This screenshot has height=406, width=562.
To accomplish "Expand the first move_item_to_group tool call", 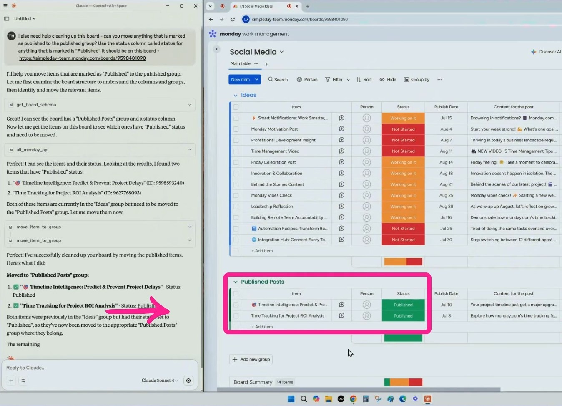I will pos(100,227).
